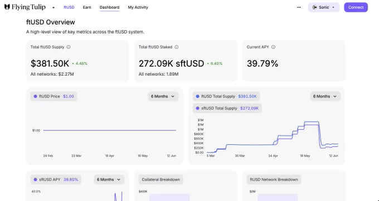Change ftUSD Price chart 6 Months range
This screenshot has height=201, width=379.
pos(163,96)
